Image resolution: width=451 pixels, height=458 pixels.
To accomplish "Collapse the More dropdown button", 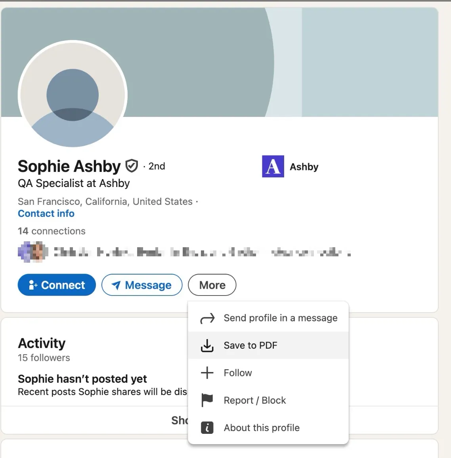I will click(x=212, y=285).
